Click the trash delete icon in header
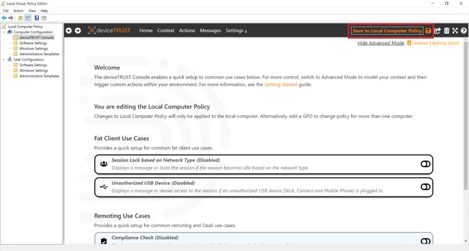469x251 pixels. 447,31
